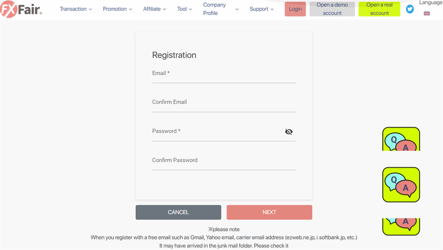Focus the Email input field
The height and width of the screenshot is (250, 443).
pos(224,75)
